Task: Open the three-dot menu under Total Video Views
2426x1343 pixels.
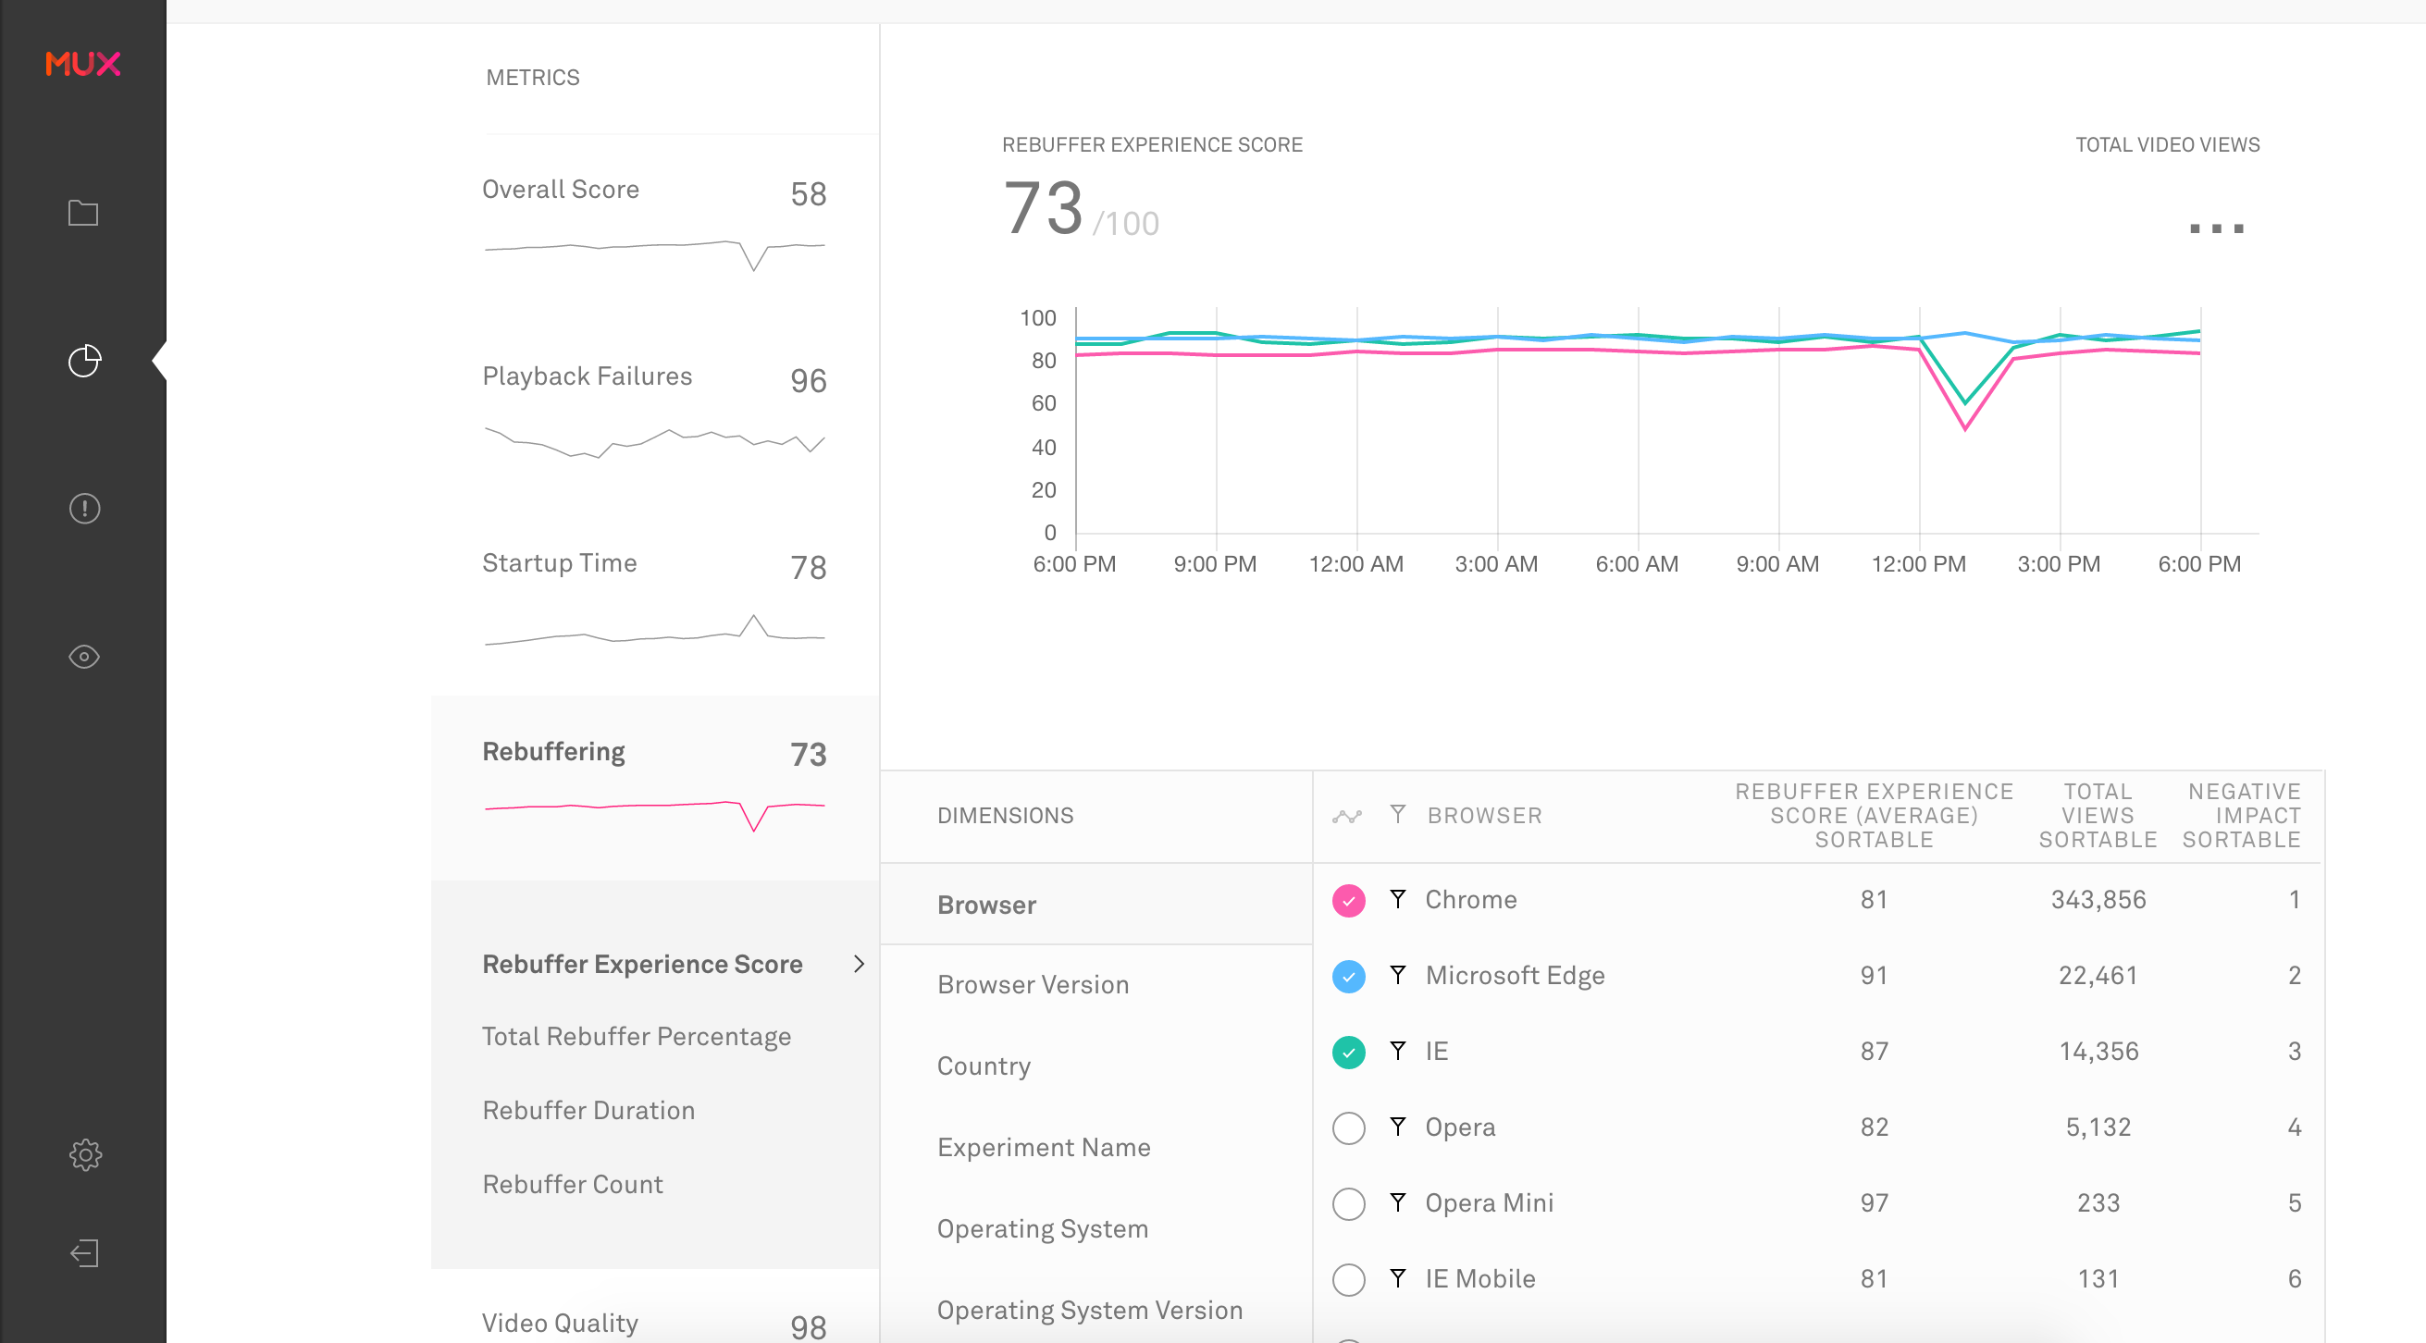Action: pyautogui.click(x=2216, y=228)
